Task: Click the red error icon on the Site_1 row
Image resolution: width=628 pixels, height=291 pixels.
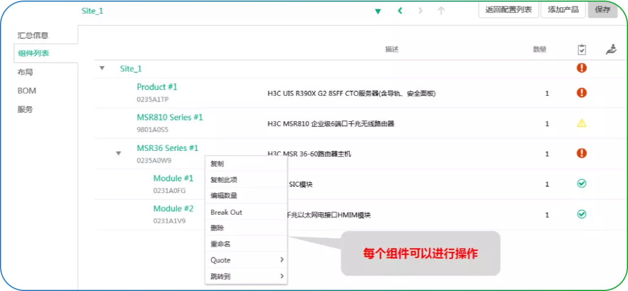Action: pos(582,68)
